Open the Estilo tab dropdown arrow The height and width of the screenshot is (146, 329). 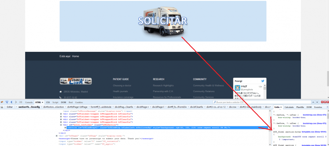point(281,107)
